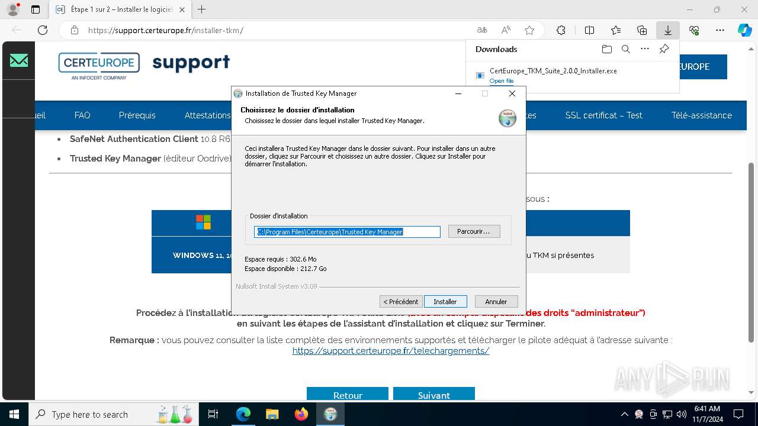Click the Trusted Key Manager installer taskbar icon

point(330,414)
